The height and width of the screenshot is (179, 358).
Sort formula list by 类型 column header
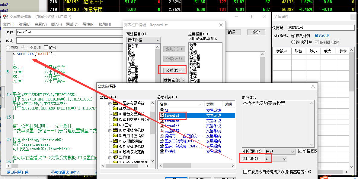coord(214,104)
